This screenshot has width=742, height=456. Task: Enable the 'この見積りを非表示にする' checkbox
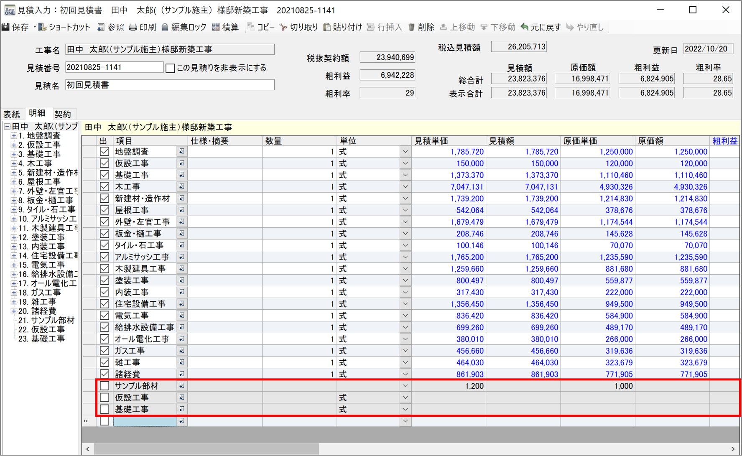tap(170, 68)
